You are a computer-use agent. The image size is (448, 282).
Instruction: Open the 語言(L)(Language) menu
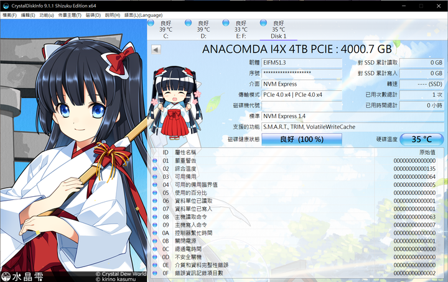[144, 15]
